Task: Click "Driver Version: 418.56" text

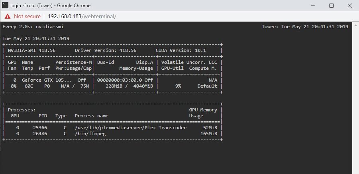Action: tap(106, 50)
